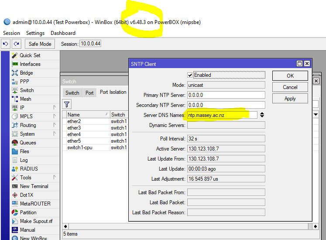Toggle Safe Mode

[40, 44]
